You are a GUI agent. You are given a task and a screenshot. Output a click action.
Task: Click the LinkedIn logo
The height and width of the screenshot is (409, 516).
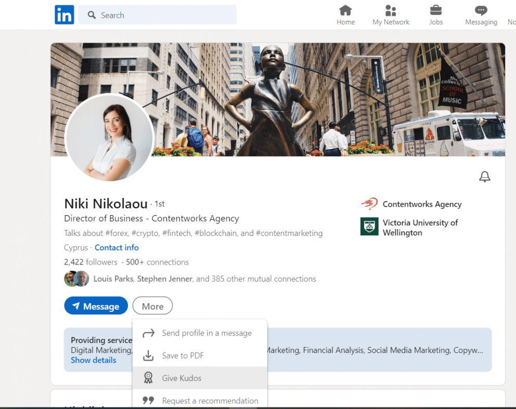[64, 15]
